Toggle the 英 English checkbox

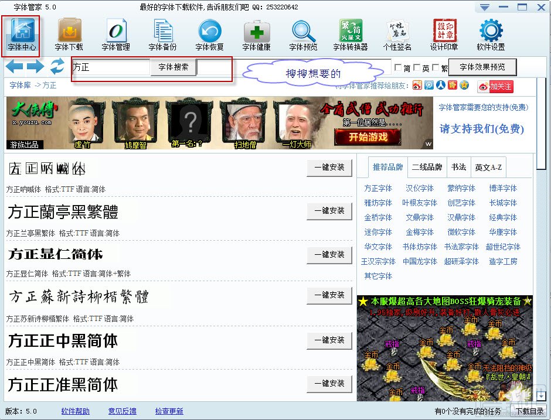(417, 67)
